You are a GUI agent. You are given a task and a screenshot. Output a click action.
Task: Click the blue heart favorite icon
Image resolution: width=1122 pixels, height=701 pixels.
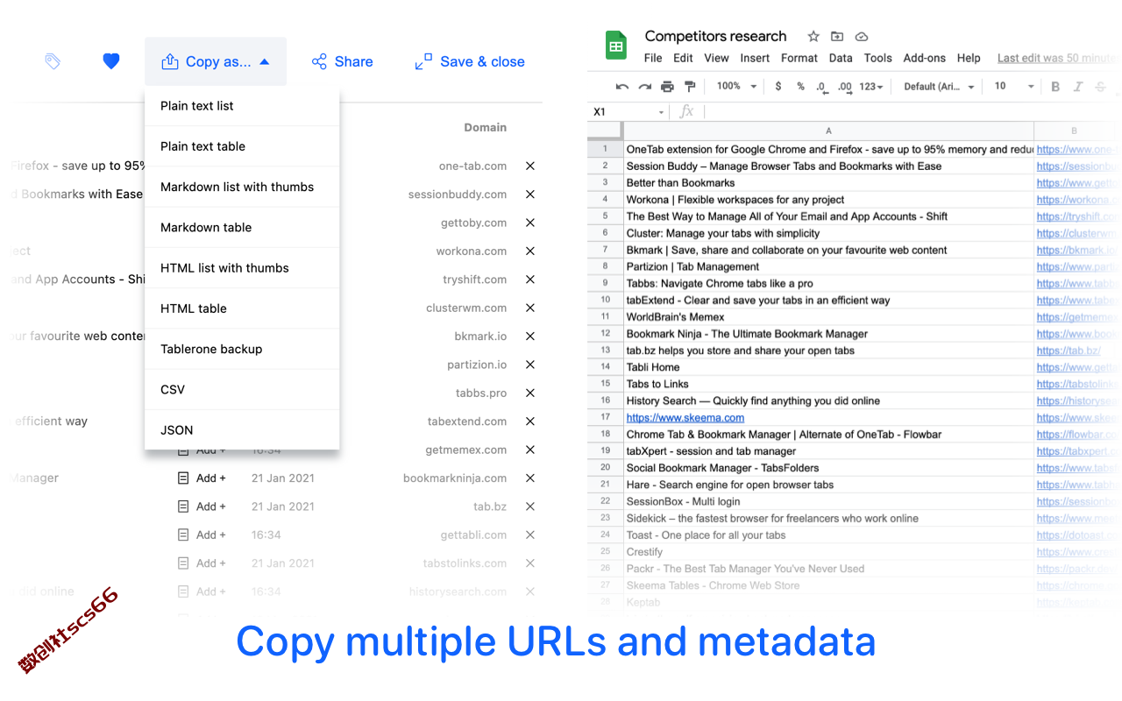coord(110,61)
